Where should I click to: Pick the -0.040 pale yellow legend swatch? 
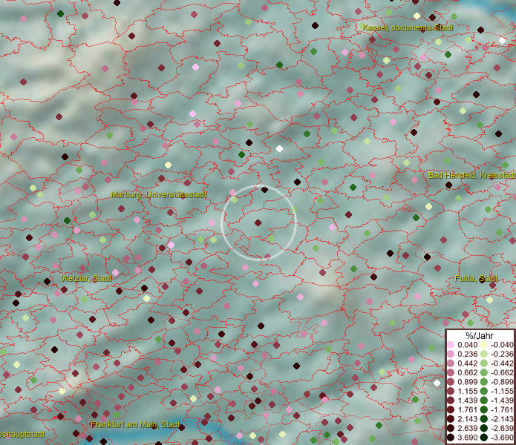point(484,345)
